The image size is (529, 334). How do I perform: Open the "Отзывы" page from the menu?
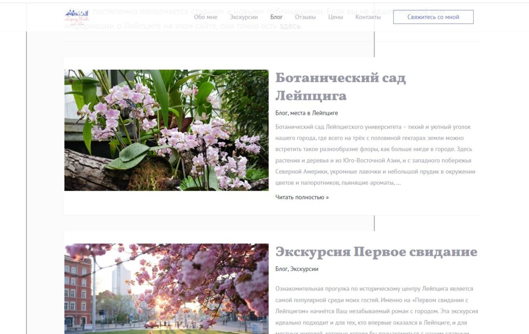coord(306,17)
